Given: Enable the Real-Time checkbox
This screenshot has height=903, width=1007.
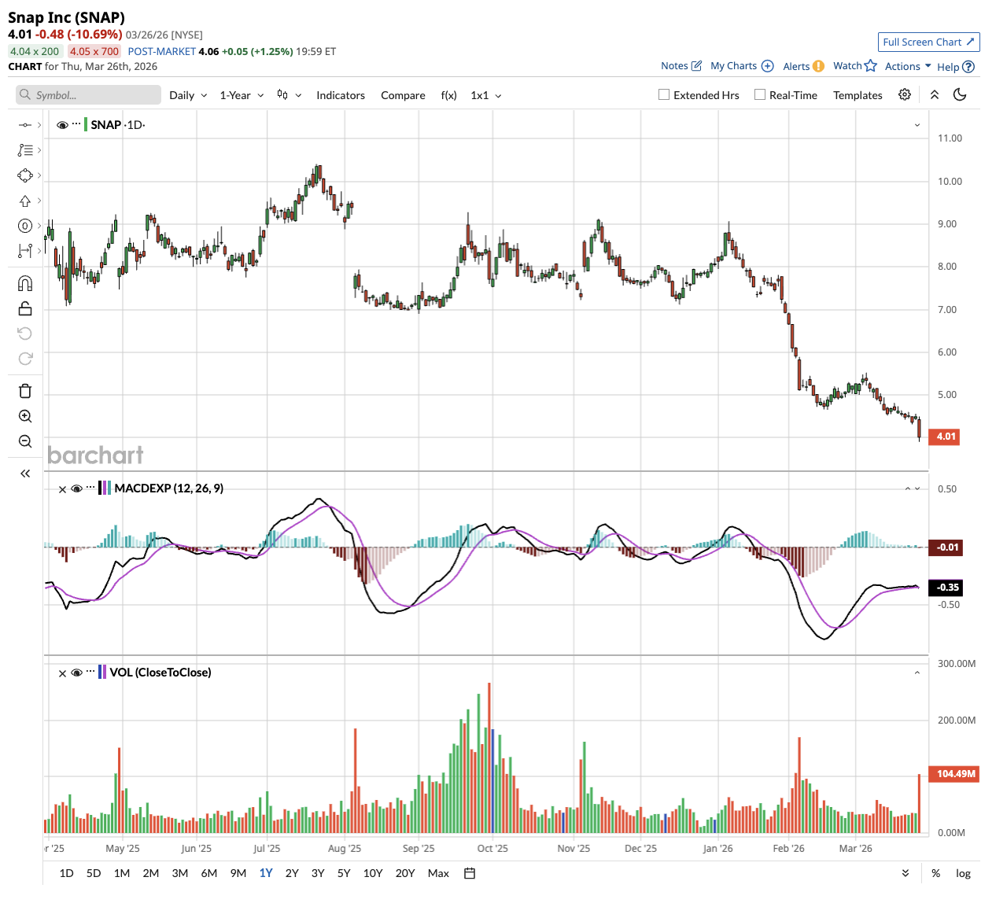Looking at the screenshot, I should (760, 94).
